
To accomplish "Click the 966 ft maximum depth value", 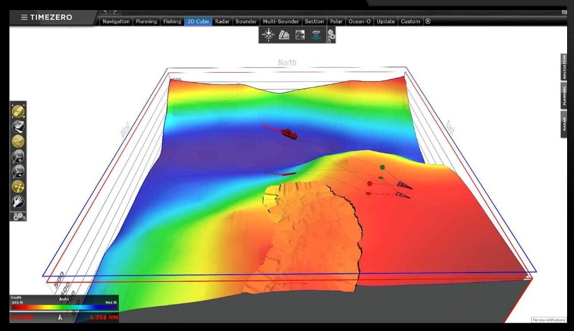I will tap(111, 303).
